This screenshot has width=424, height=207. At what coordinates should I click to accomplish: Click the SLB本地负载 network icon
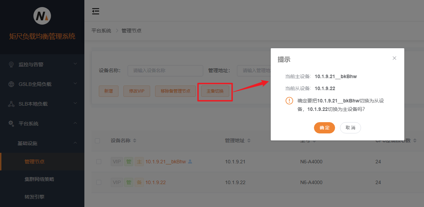coord(11,104)
